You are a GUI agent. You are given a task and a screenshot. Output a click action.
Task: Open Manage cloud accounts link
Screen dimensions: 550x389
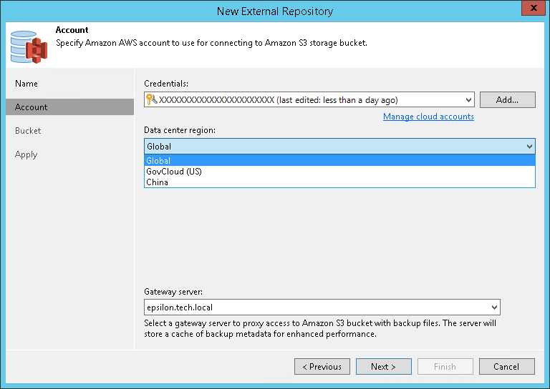pos(428,117)
